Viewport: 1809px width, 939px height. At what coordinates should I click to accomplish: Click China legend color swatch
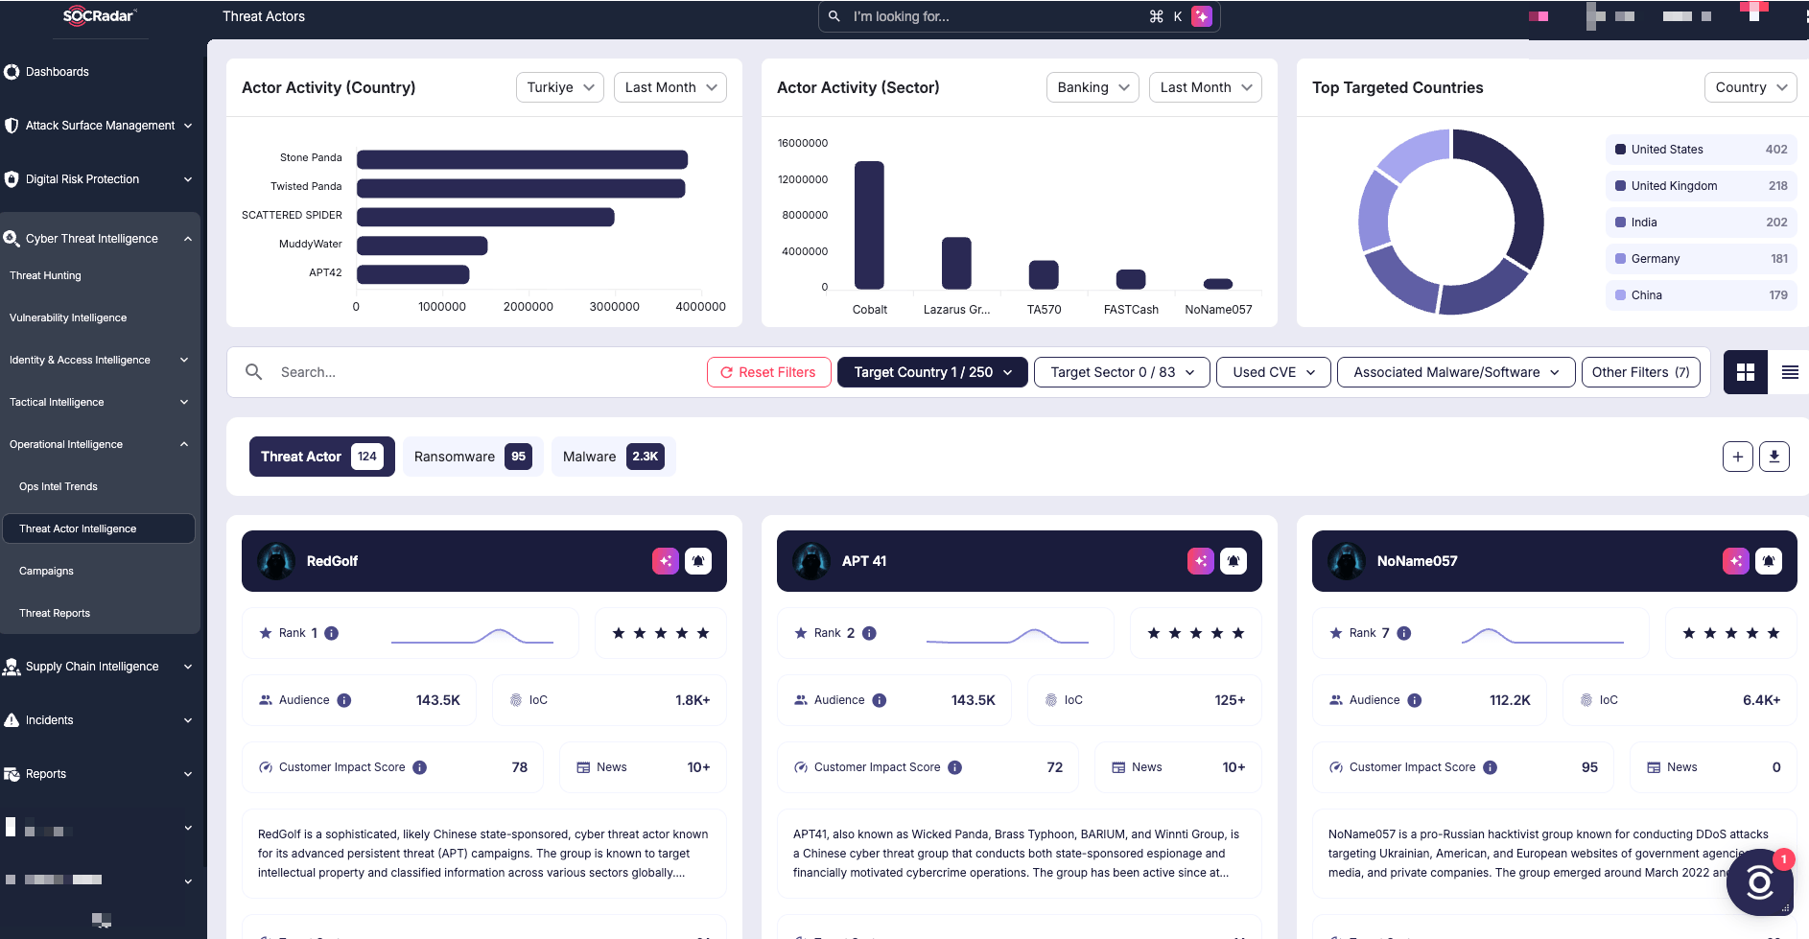1621,295
